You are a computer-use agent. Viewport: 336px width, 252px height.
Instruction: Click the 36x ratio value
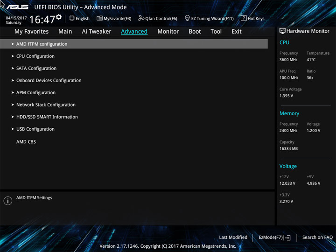(x=310, y=77)
